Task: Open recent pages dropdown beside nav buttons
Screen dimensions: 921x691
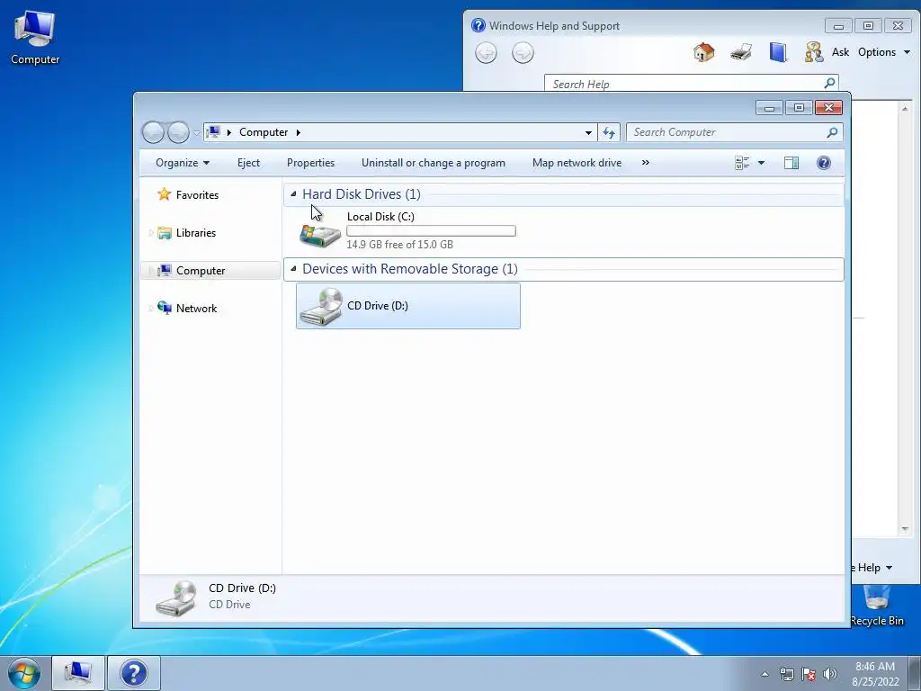Action: pyautogui.click(x=196, y=133)
